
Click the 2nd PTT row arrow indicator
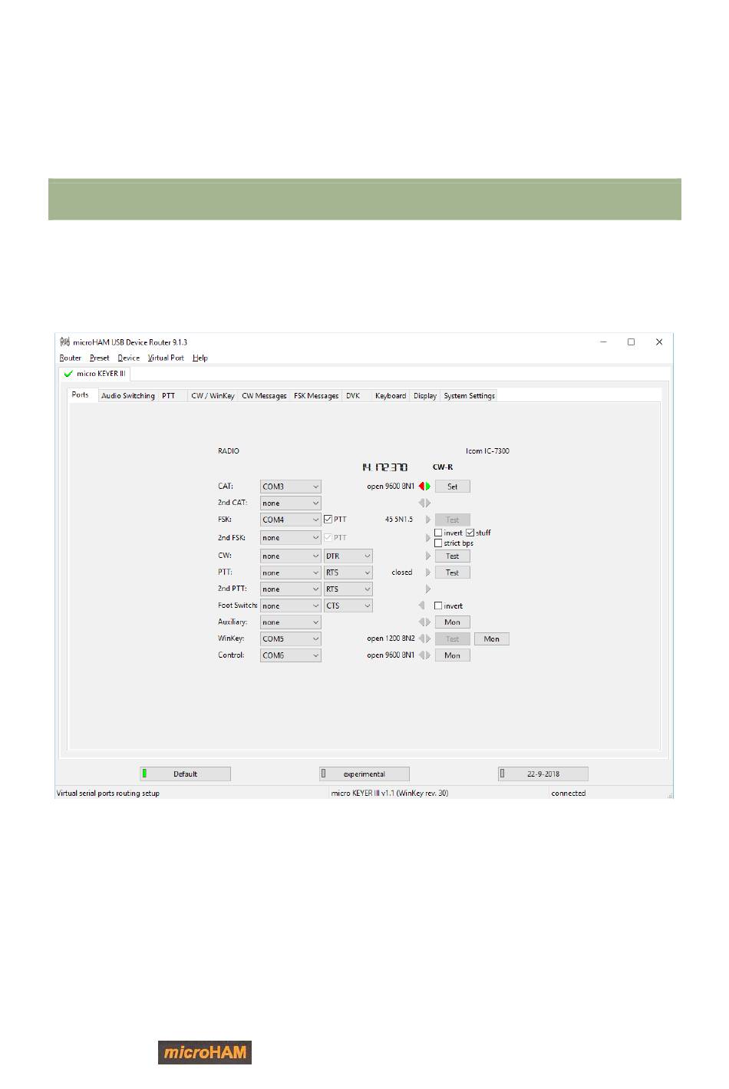click(428, 589)
